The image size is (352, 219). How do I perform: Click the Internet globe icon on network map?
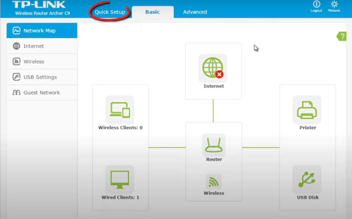point(213,67)
